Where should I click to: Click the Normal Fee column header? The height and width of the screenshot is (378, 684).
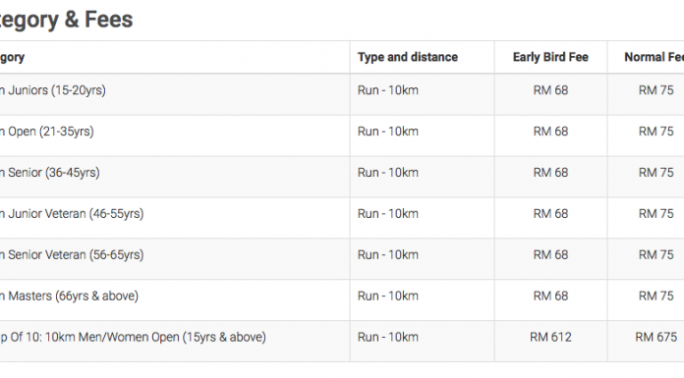point(654,57)
